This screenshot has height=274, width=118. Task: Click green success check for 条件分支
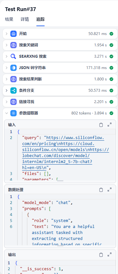111,90
